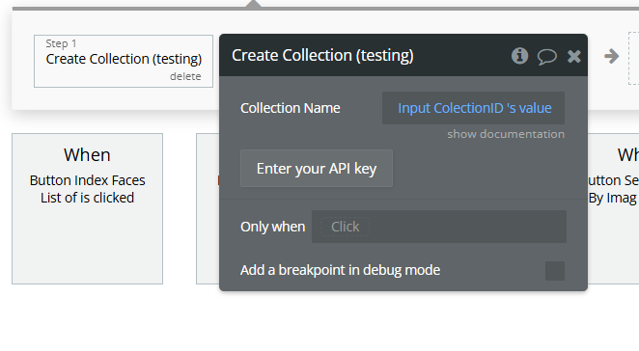Viewport: 639px width, 351px height.
Task: Click the show documentation link
Action: (x=506, y=134)
